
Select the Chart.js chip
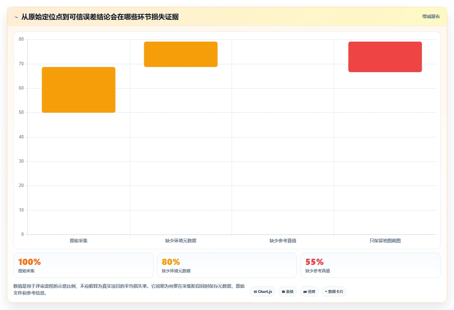263,292
